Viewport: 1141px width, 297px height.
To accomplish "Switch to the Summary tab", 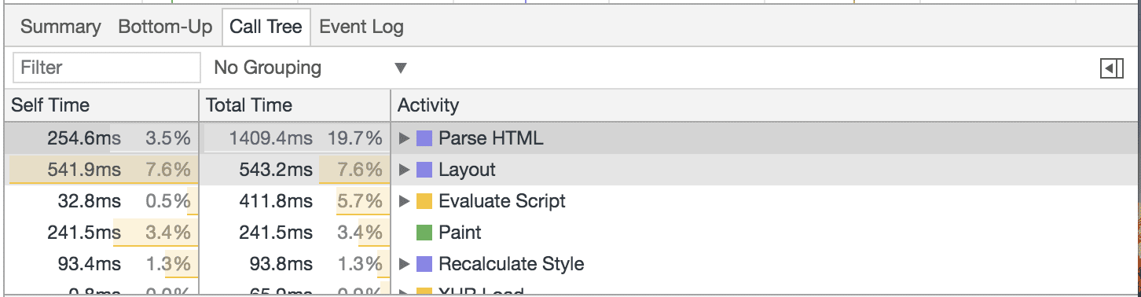I will (61, 27).
